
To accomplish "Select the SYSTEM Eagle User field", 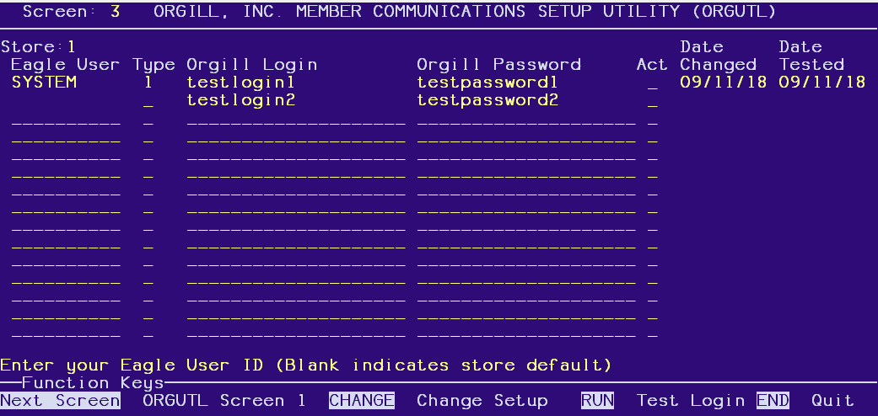I will [44, 83].
